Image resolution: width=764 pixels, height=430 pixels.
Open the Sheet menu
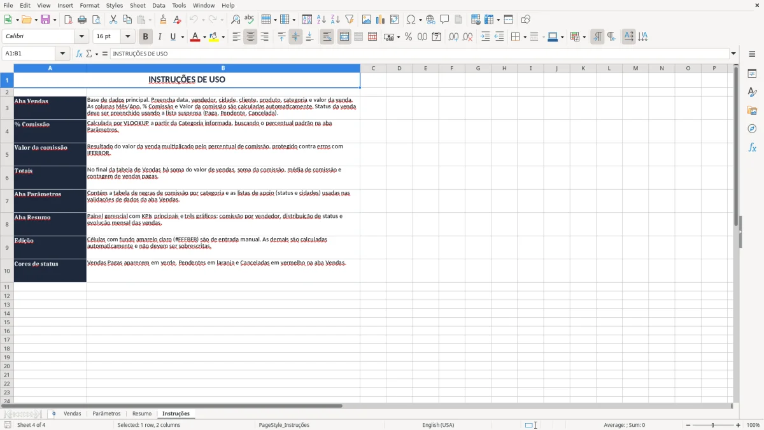[138, 5]
